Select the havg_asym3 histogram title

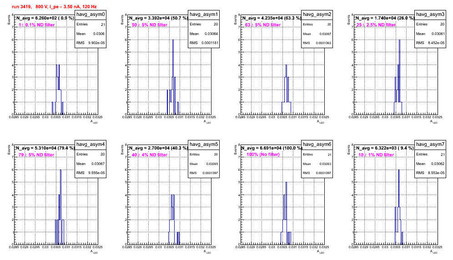click(430, 14)
